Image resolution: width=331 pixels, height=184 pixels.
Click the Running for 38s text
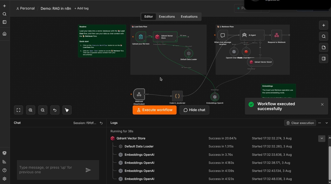point(122,131)
